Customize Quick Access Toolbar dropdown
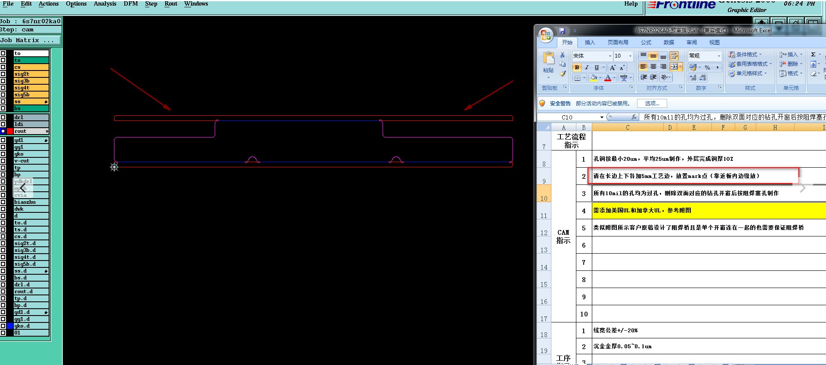Screen dimensions: 826x365 [x=575, y=31]
